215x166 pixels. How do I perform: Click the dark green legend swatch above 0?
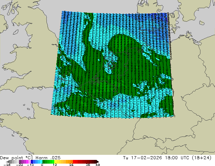(x=43, y=162)
